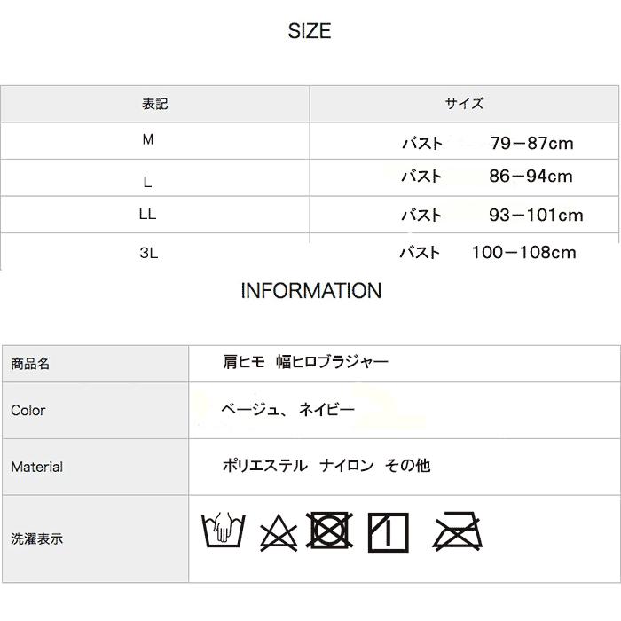
Task: Select the 3L size label
Action: [148, 253]
